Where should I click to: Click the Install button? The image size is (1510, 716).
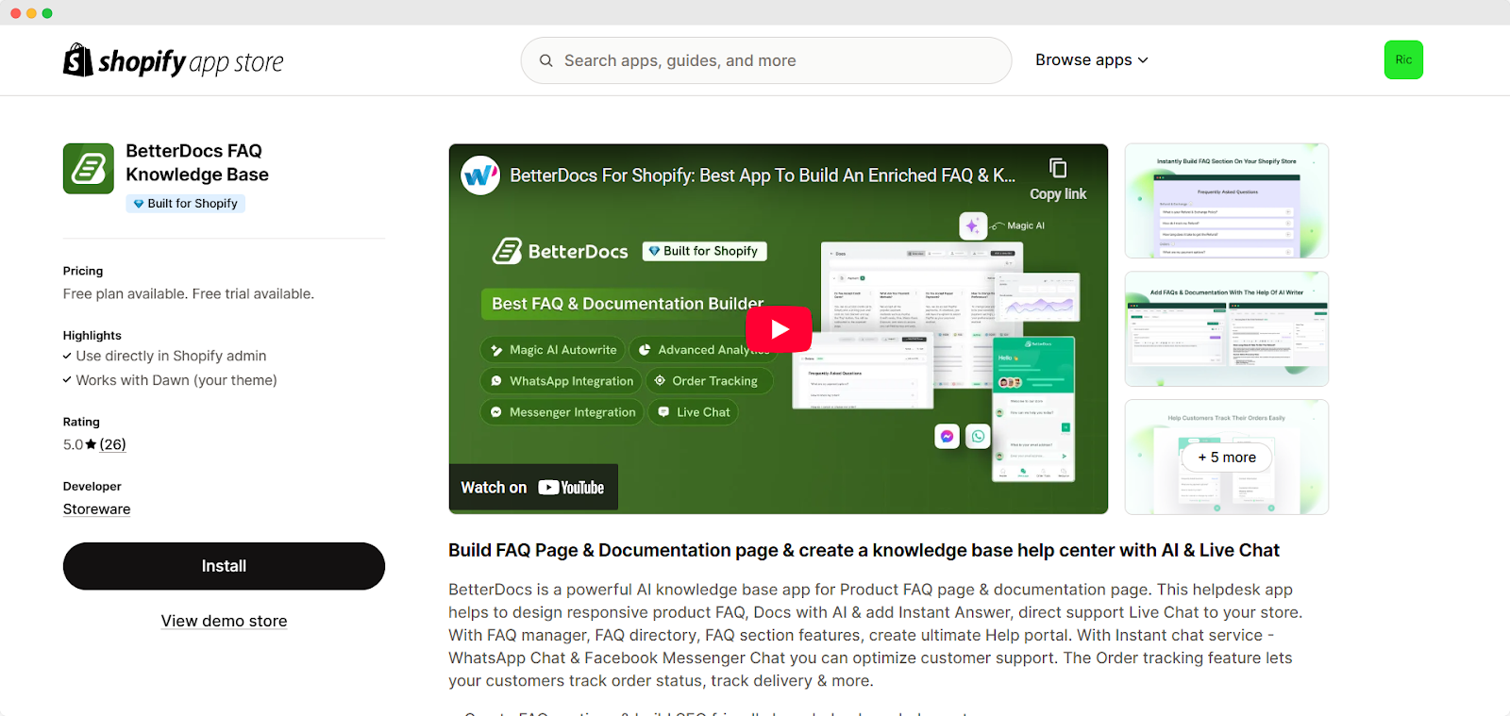click(224, 566)
